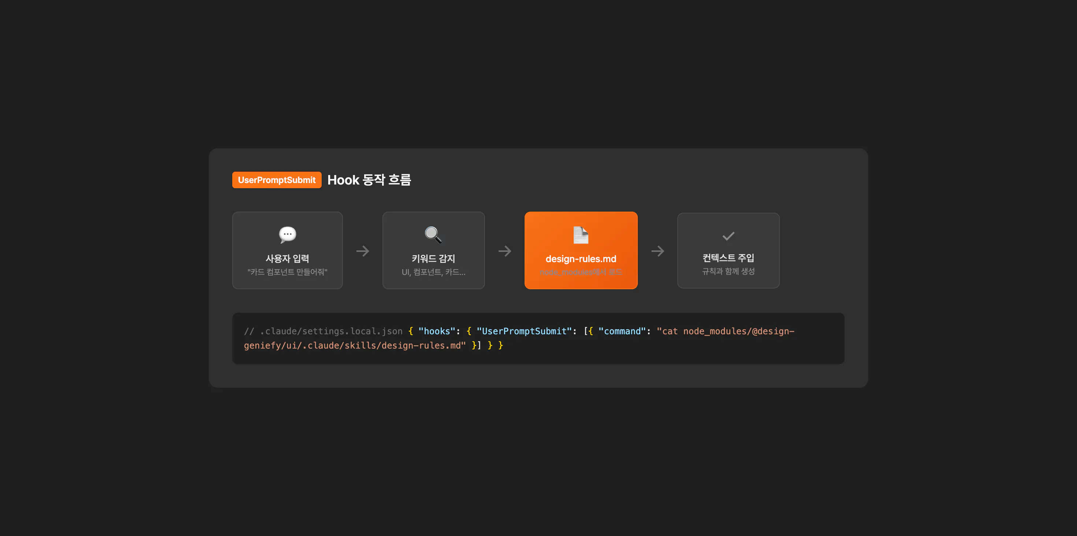This screenshot has height=536, width=1077.
Task: Click the speech bubble icon
Action: [x=287, y=234]
